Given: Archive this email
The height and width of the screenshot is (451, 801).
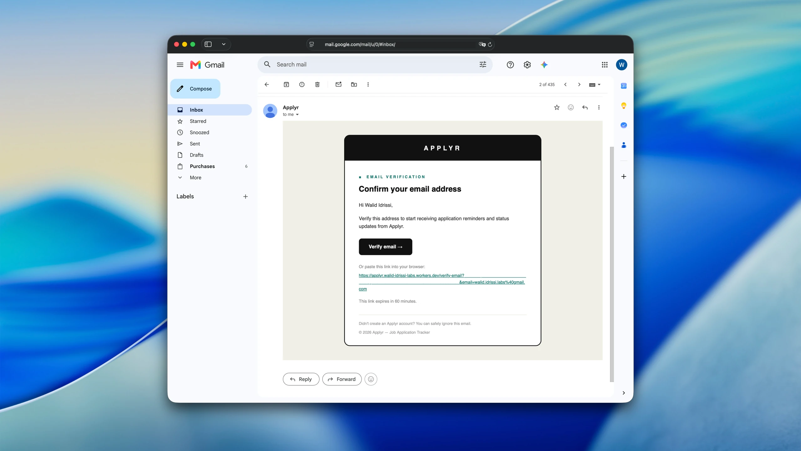Looking at the screenshot, I should tap(286, 85).
